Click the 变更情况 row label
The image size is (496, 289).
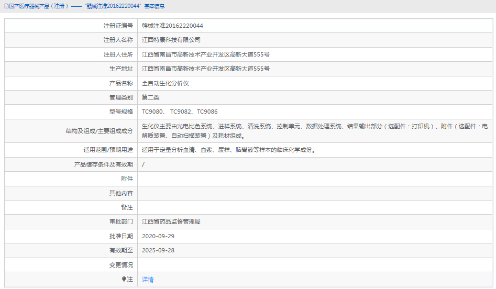tap(121, 265)
